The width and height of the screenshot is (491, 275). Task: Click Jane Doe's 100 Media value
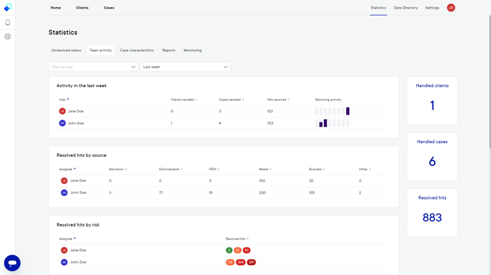tap(262, 181)
